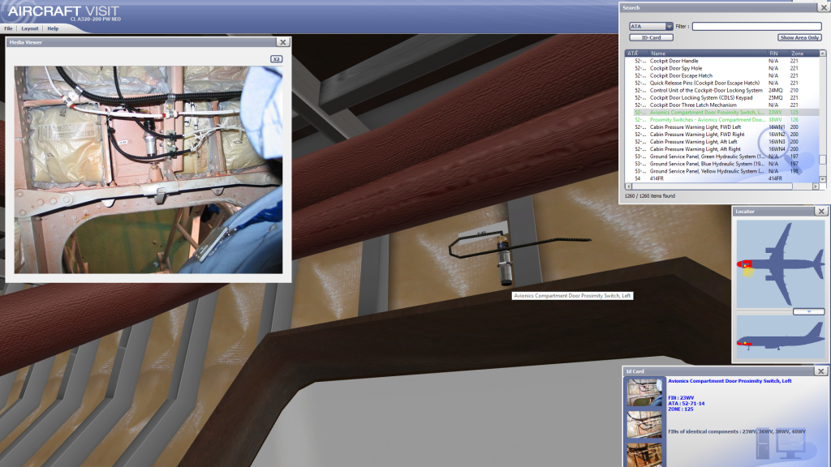Close the Search panel
The width and height of the screenshot is (831, 467).
pos(825,7)
